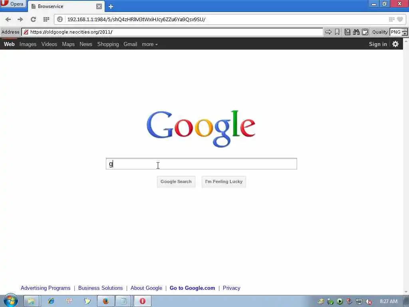This screenshot has height=307, width=409.
Task: Open the Windows Start menu
Action: coord(11,301)
